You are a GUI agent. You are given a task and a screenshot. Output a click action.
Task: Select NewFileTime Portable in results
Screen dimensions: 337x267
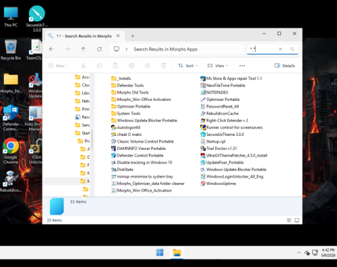click(223, 85)
